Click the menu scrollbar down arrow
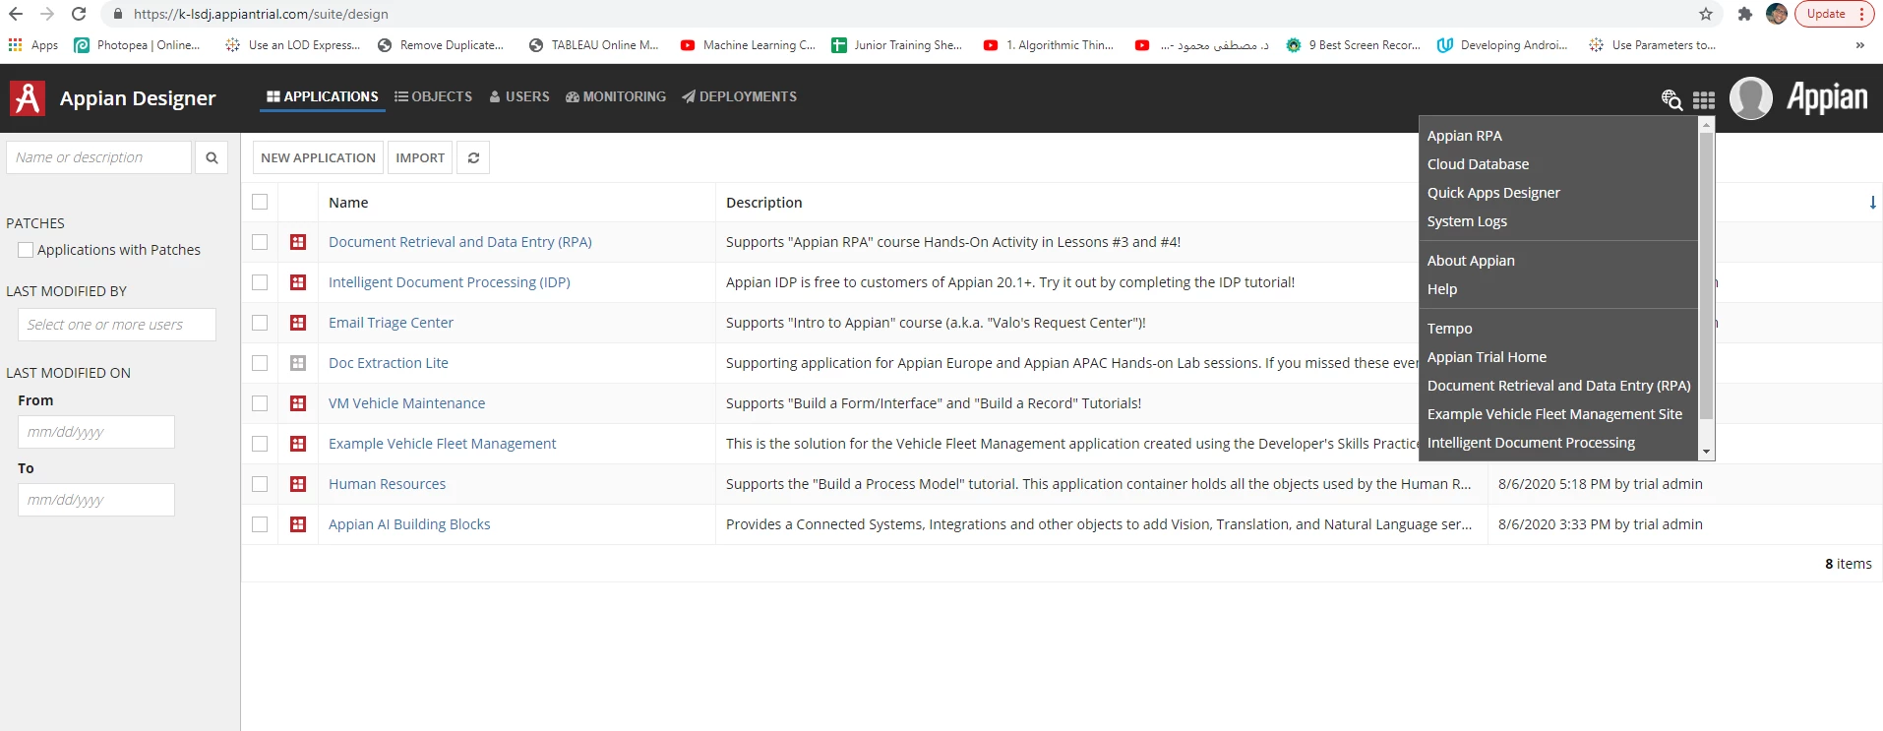The width and height of the screenshot is (1883, 731). coord(1707,452)
